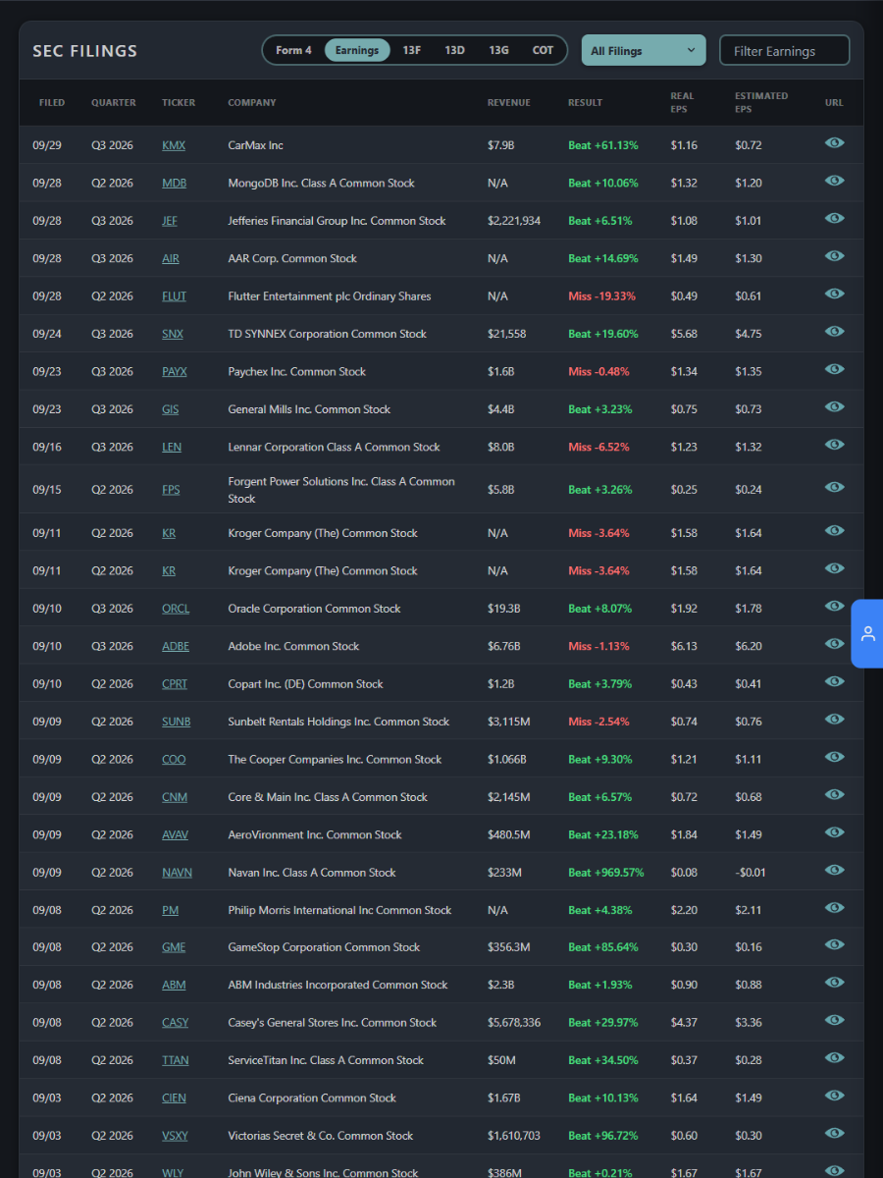Click the $5,678,336 revenue cell
The height and width of the screenshot is (1178, 883).
(514, 1023)
